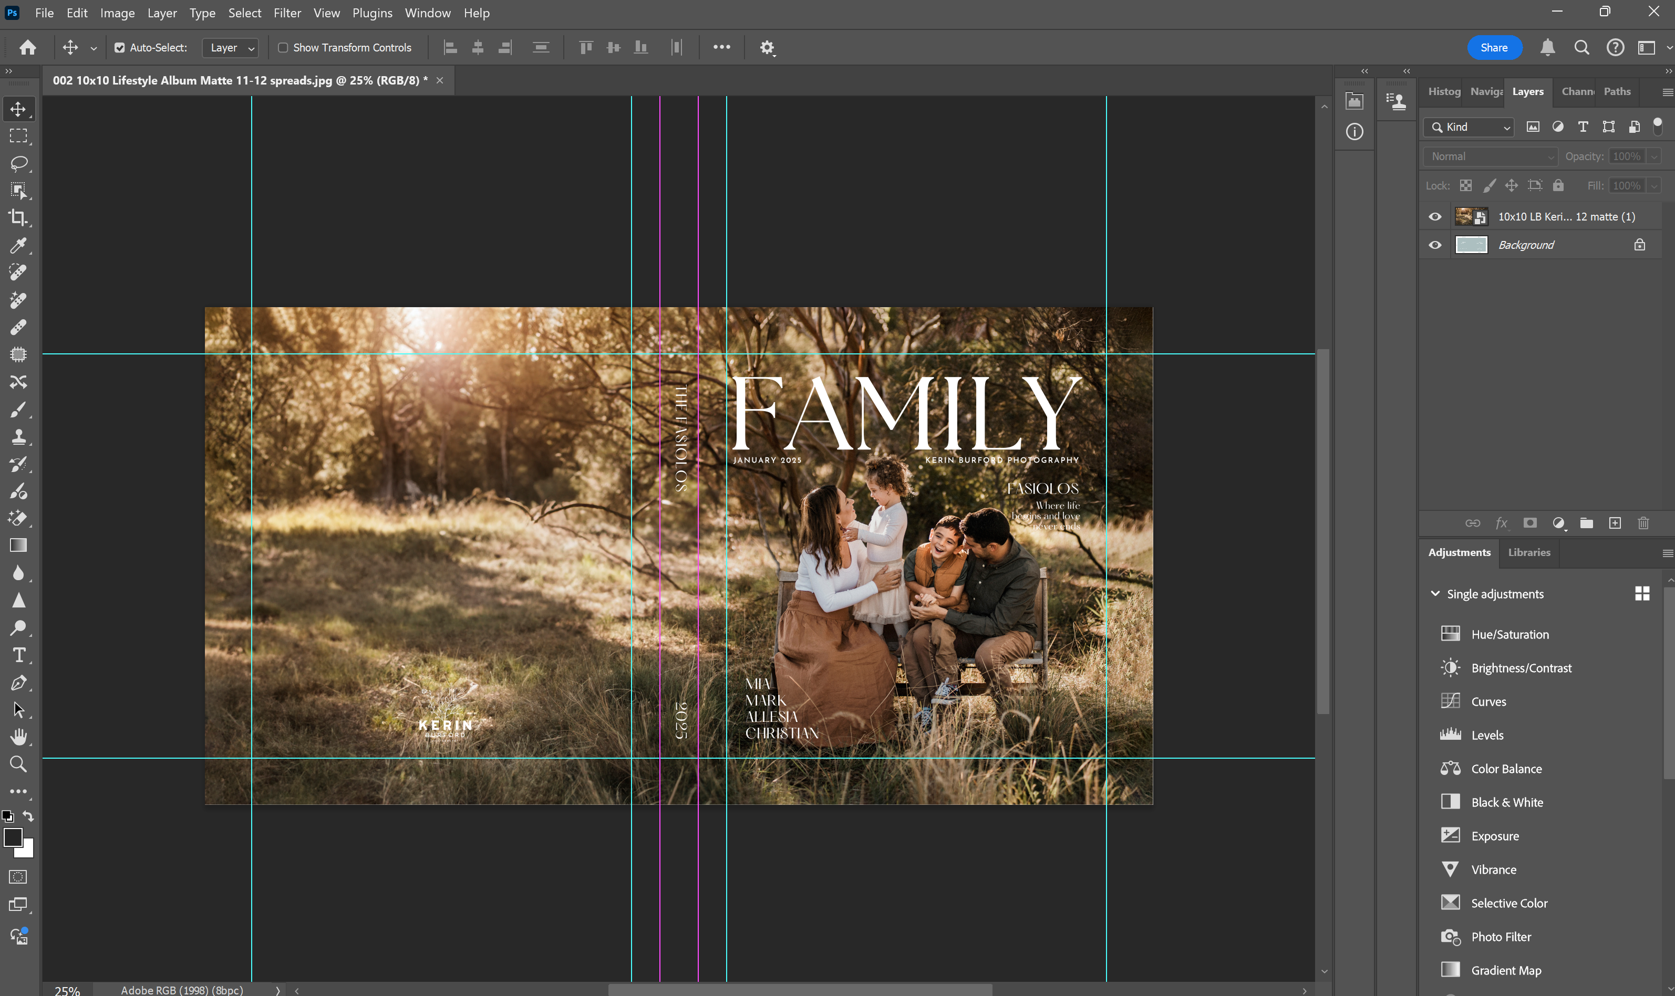Select the Clone Stamp tool
The image size is (1675, 996).
point(18,437)
